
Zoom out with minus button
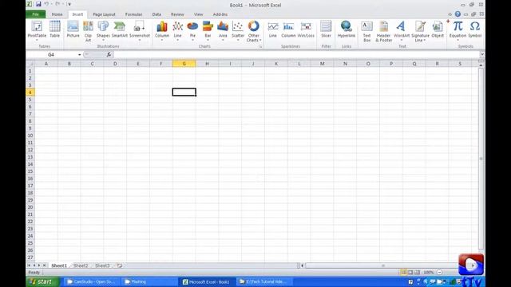pos(439,272)
